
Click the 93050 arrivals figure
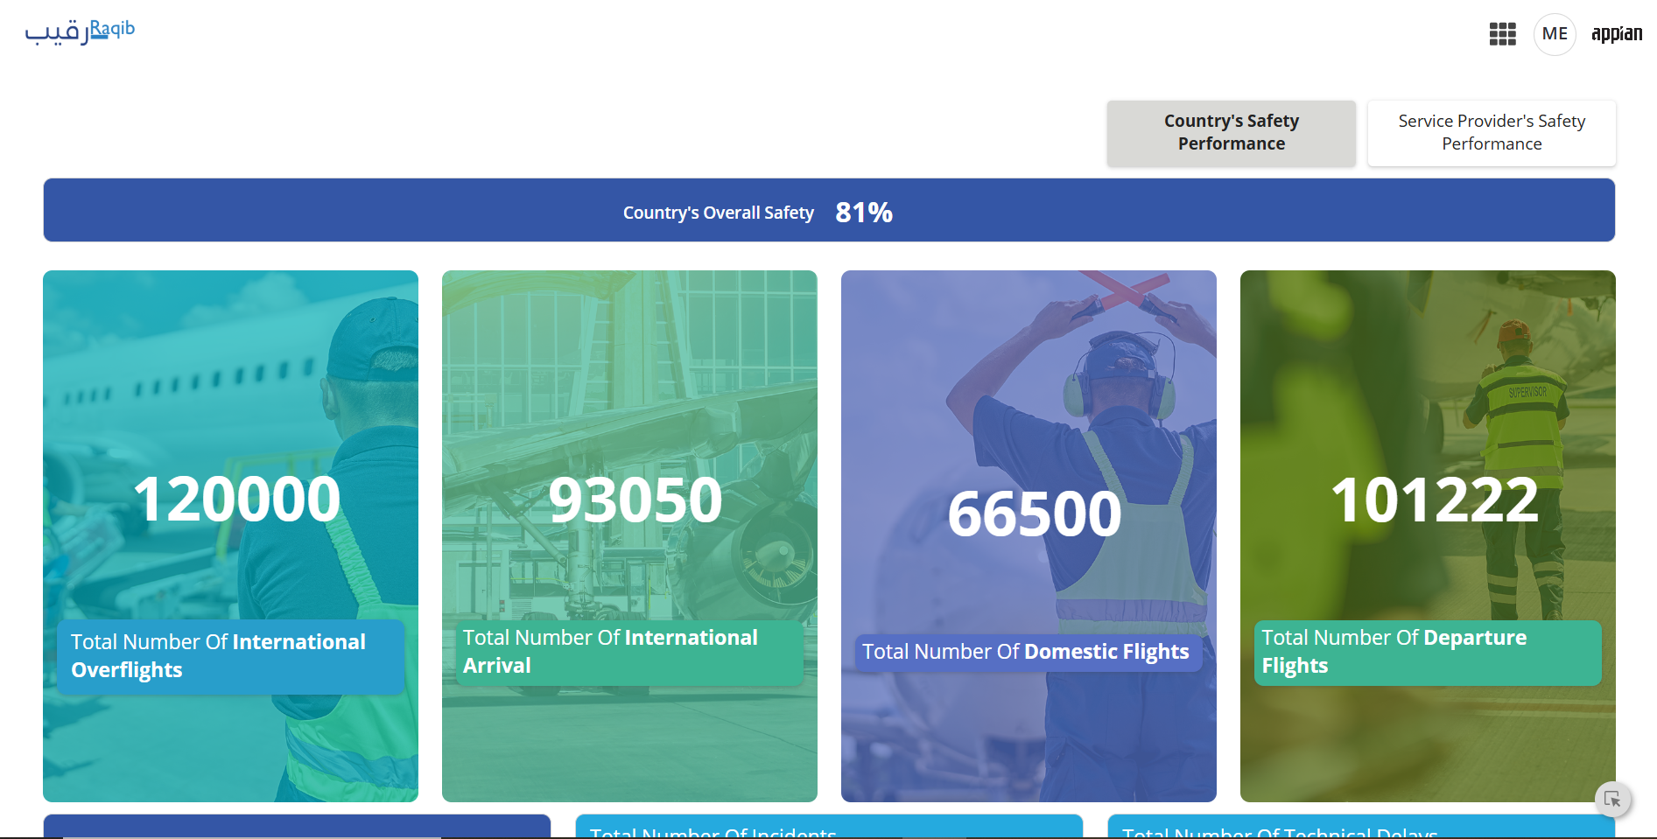635,500
